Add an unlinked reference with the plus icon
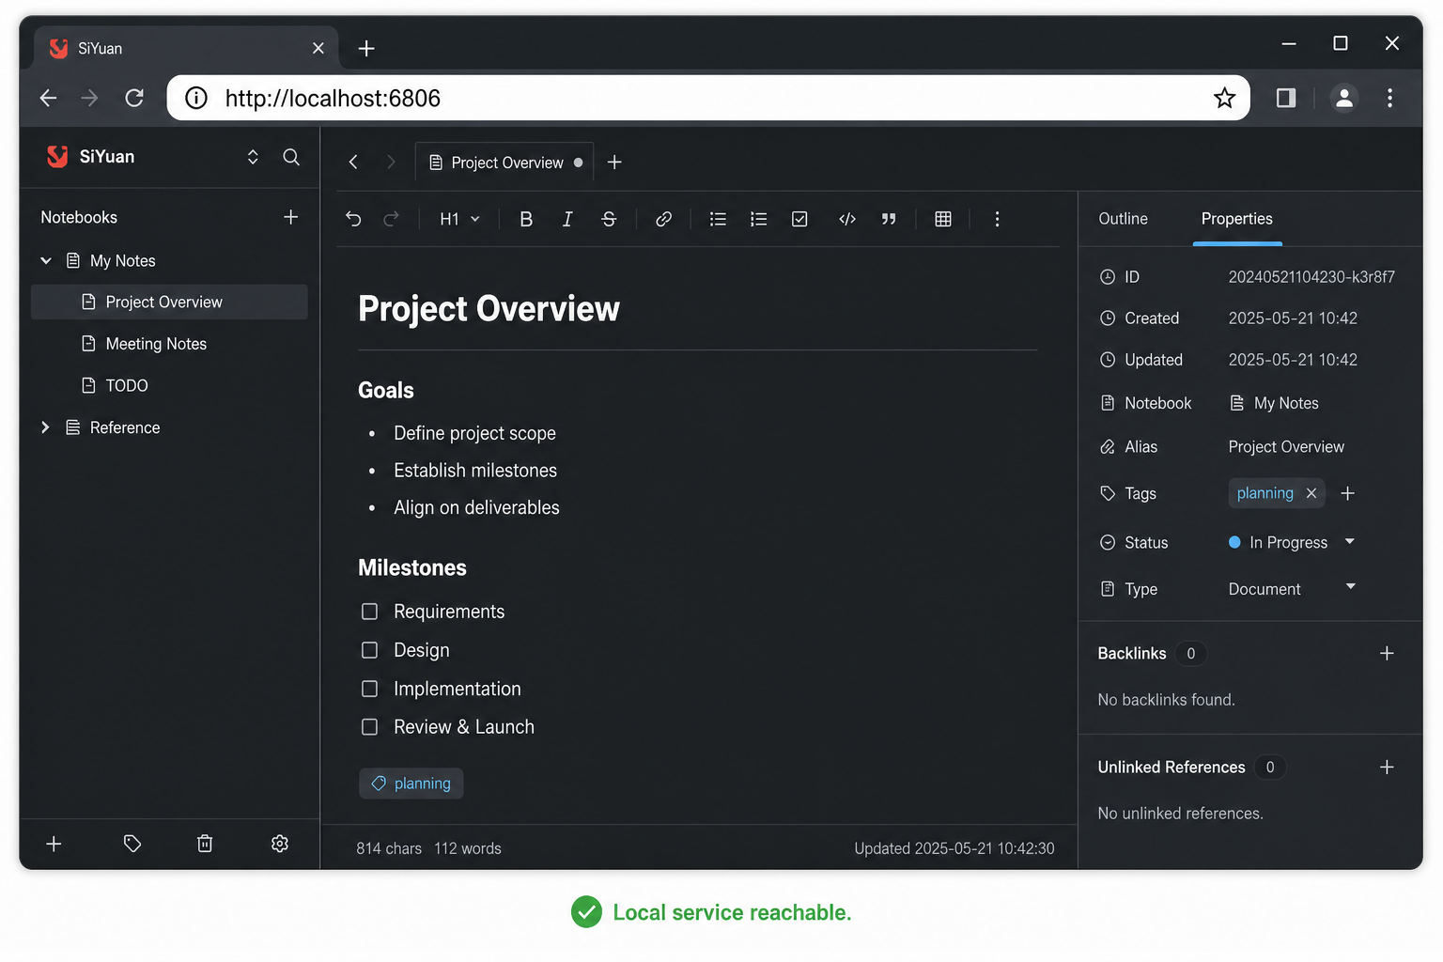 (x=1387, y=767)
